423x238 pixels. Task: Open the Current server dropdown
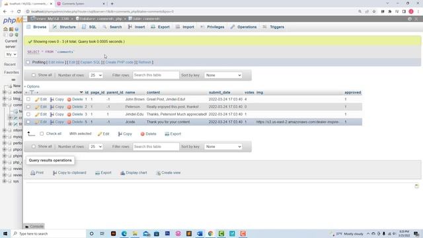[11, 54]
